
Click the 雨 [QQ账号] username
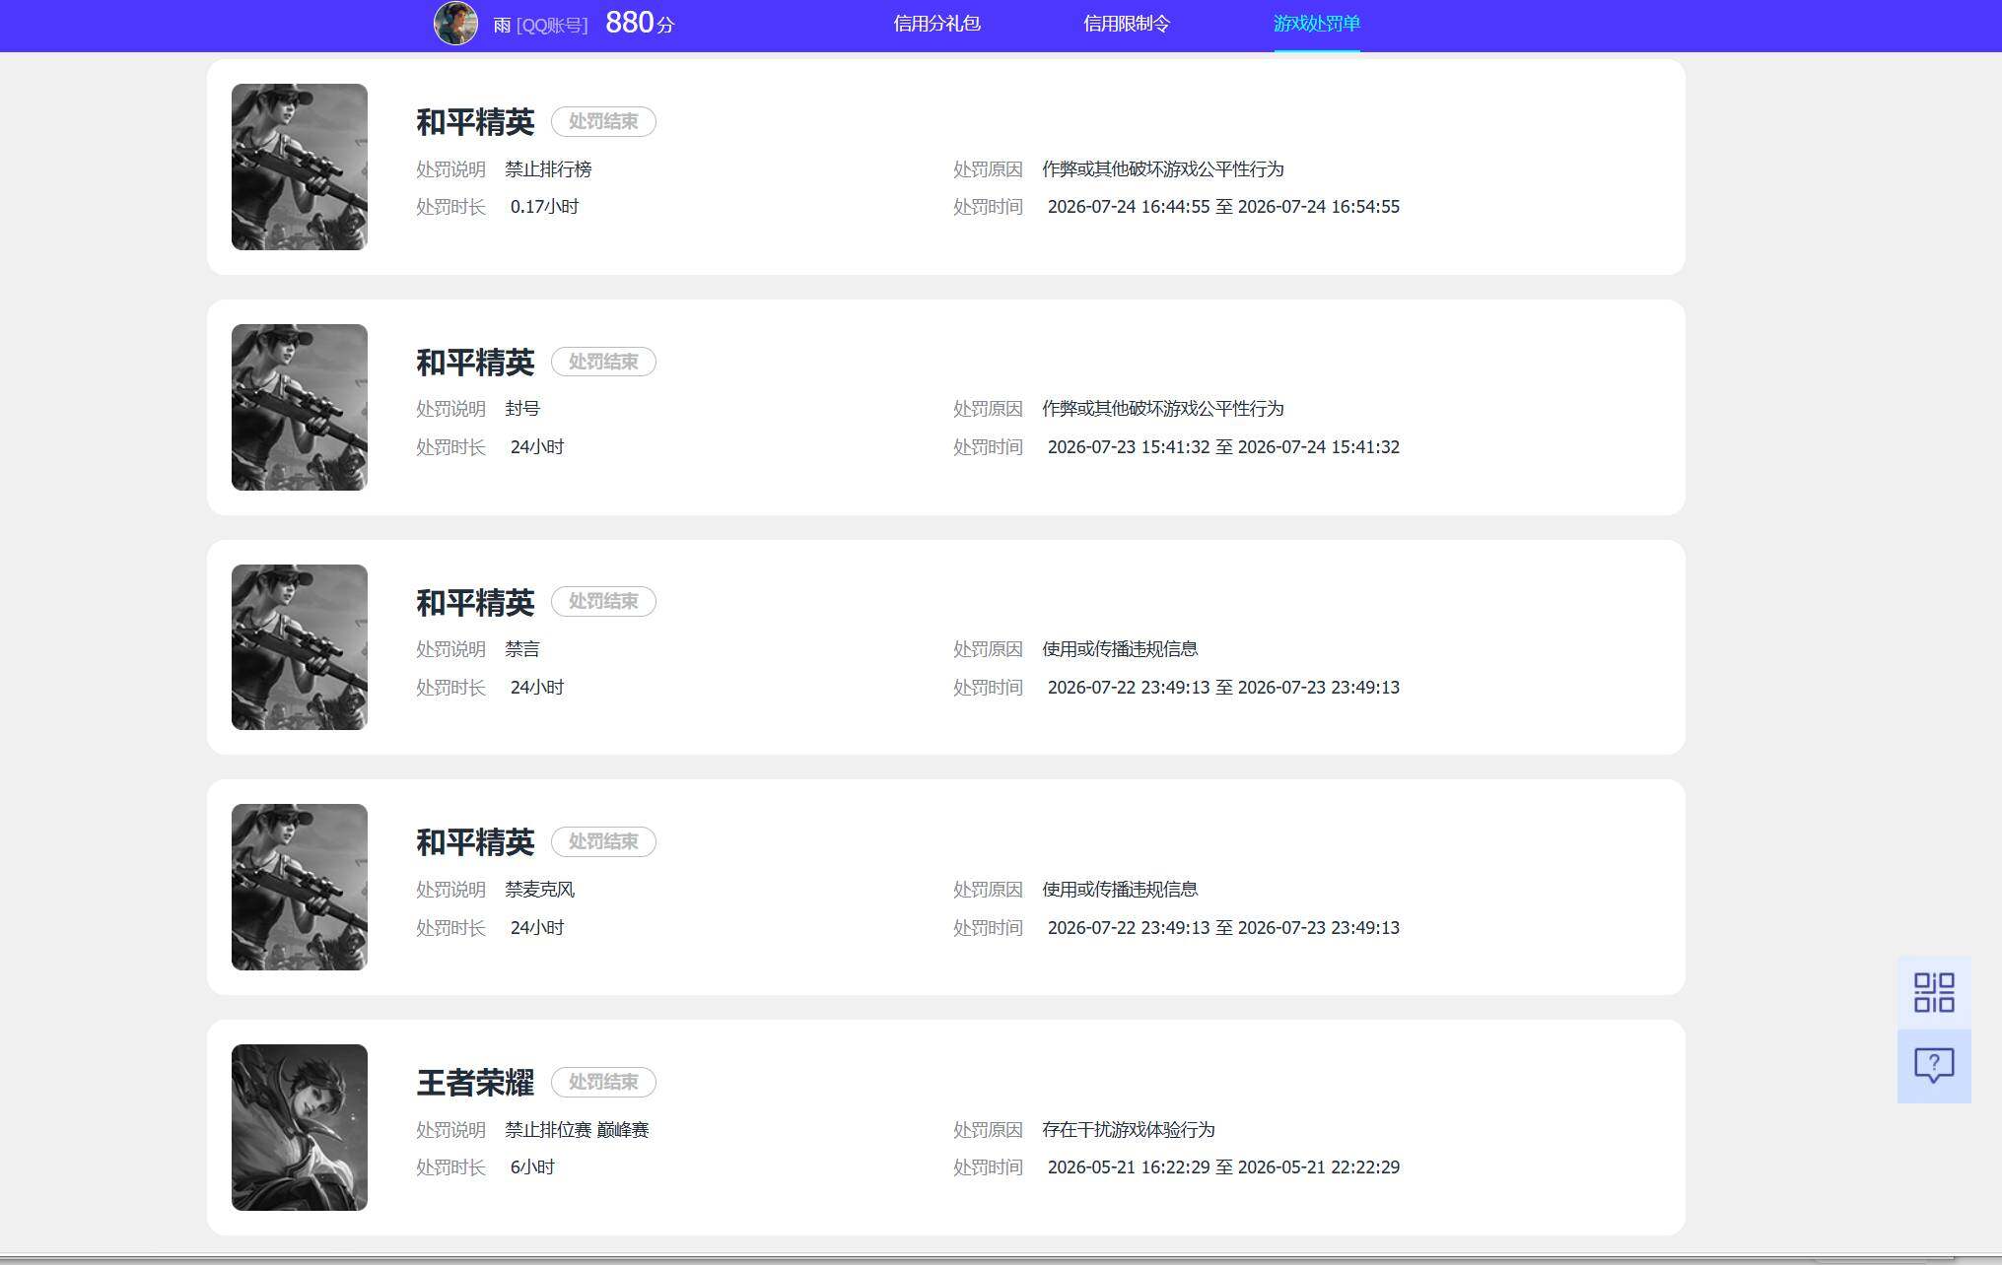click(x=540, y=26)
